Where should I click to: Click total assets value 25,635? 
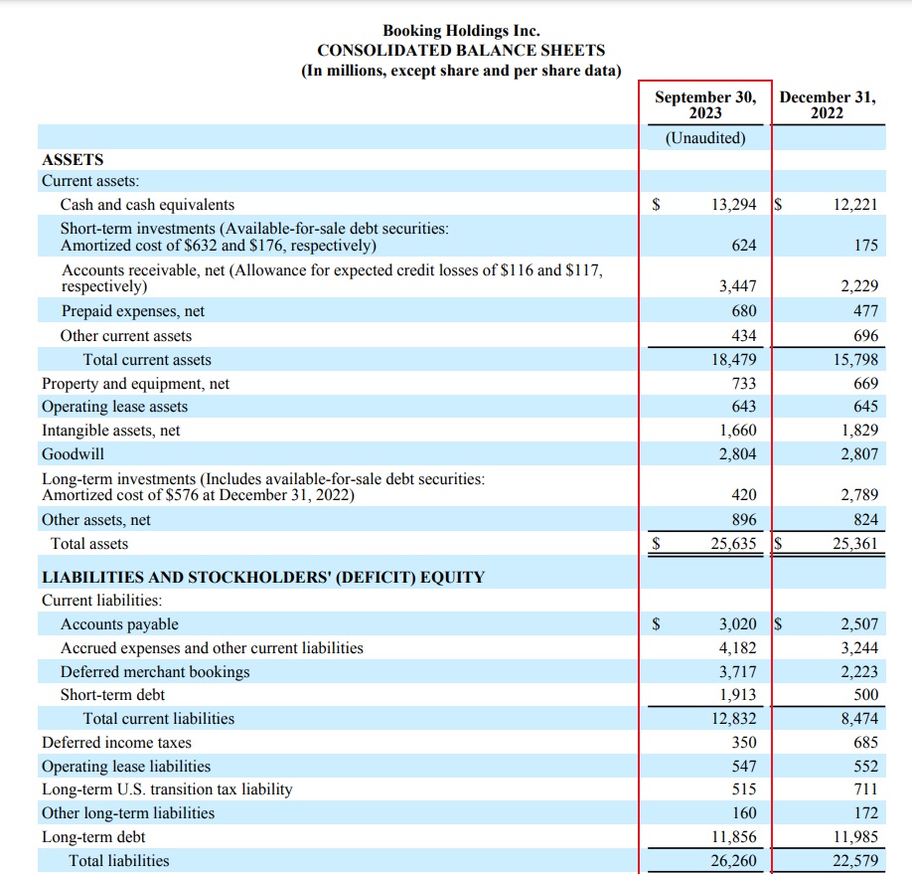click(733, 544)
